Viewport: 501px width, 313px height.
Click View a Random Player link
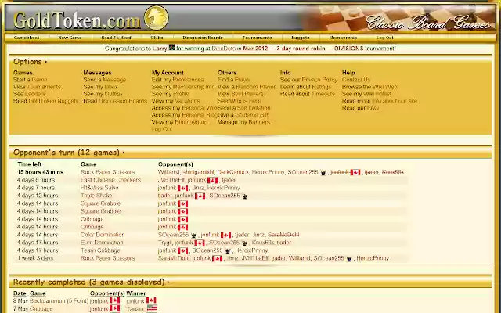coord(247,87)
